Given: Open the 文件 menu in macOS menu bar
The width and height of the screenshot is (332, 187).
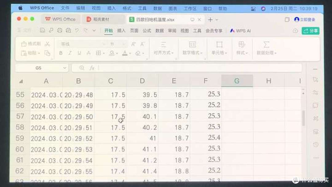Looking at the screenshot, I should [65, 8].
